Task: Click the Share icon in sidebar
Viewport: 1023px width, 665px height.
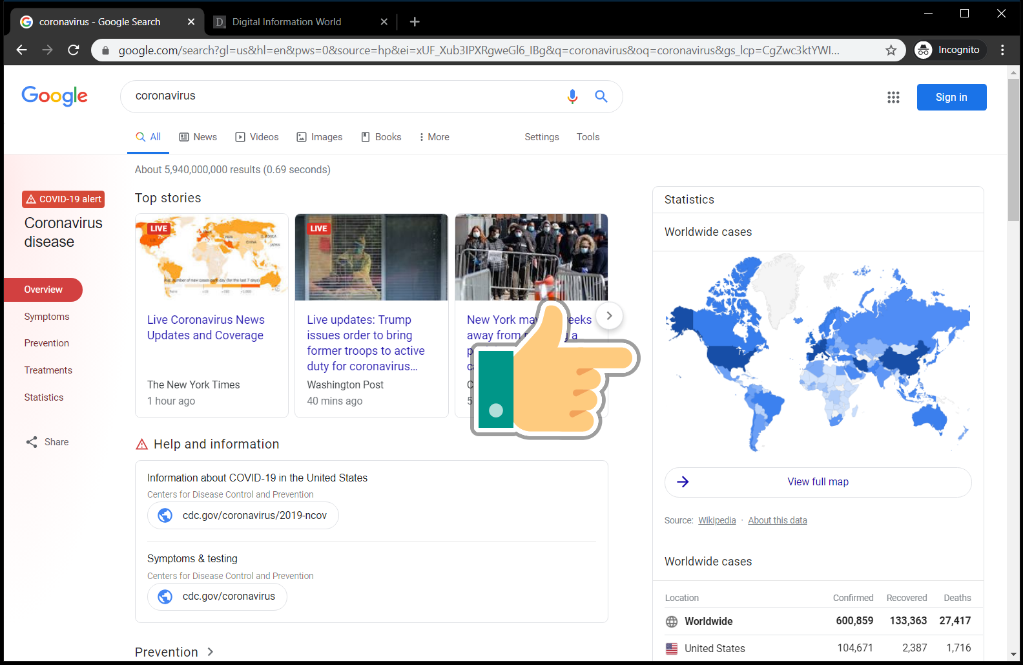Action: [32, 442]
